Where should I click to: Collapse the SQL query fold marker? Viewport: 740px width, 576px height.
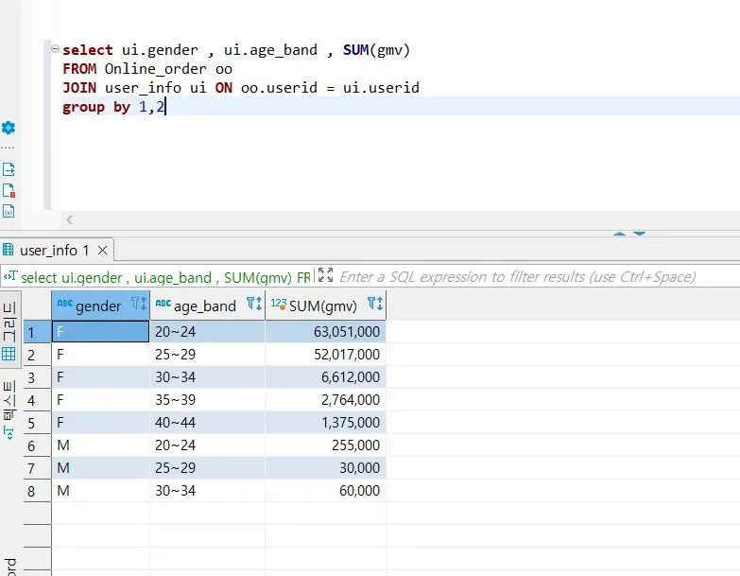(x=55, y=48)
